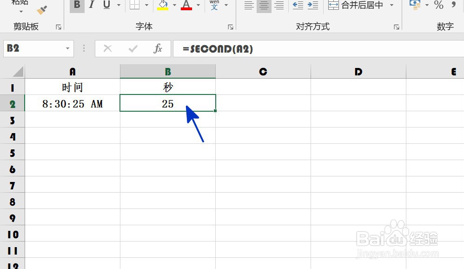Click cell B1 containing 秒
Screen dimensions: 464x269
(x=168, y=87)
